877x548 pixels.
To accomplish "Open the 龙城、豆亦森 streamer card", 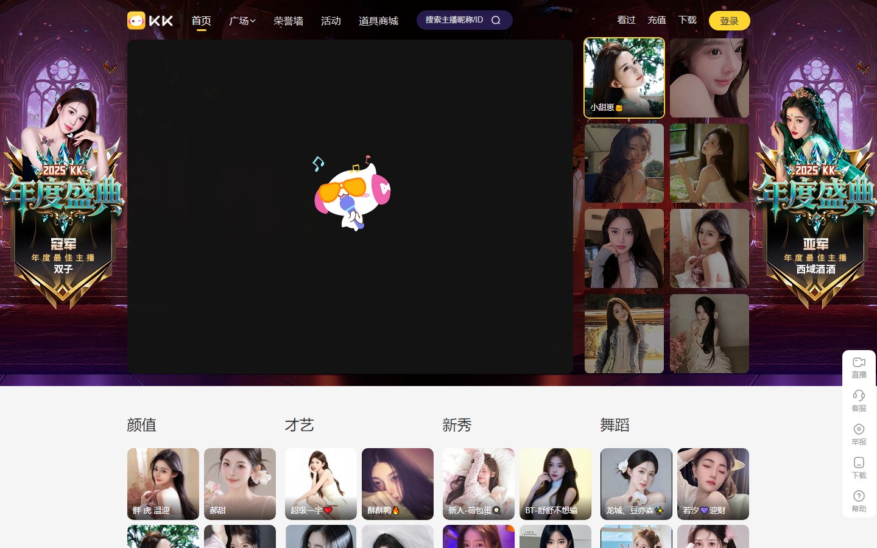I will [636, 484].
